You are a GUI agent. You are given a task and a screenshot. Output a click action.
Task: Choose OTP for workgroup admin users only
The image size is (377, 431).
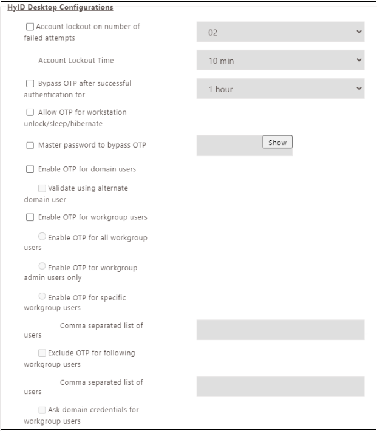[x=42, y=266]
